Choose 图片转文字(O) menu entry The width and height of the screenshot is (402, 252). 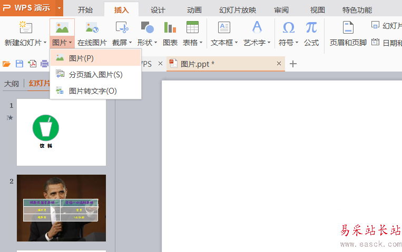coord(96,90)
